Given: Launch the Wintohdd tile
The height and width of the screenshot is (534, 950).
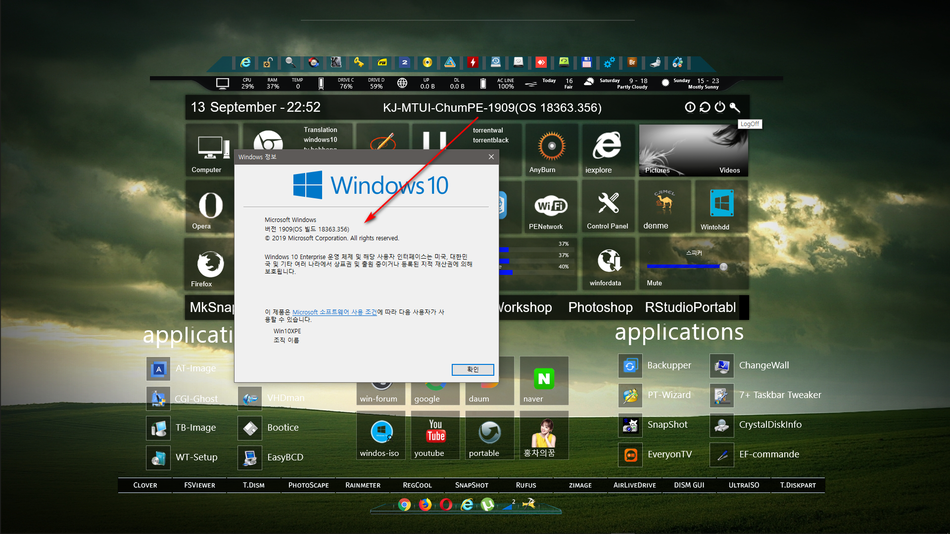Looking at the screenshot, I should (721, 207).
